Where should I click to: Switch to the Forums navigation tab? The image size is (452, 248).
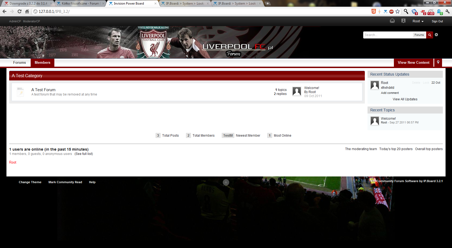(x=20, y=62)
